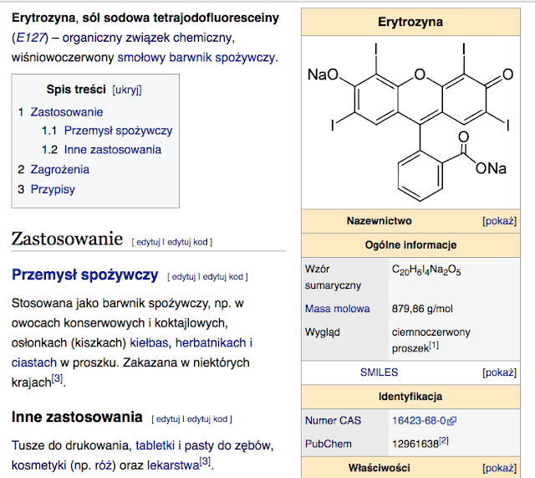Open footnote [3] after 'krajach'
This screenshot has width=535, height=478.
pyautogui.click(x=57, y=378)
